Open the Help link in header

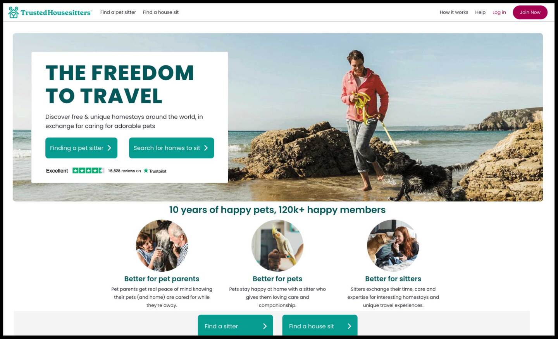pos(480,12)
